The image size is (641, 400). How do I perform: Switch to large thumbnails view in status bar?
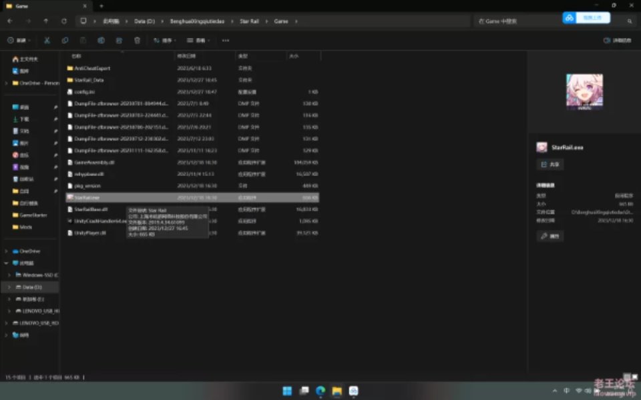coord(634,376)
